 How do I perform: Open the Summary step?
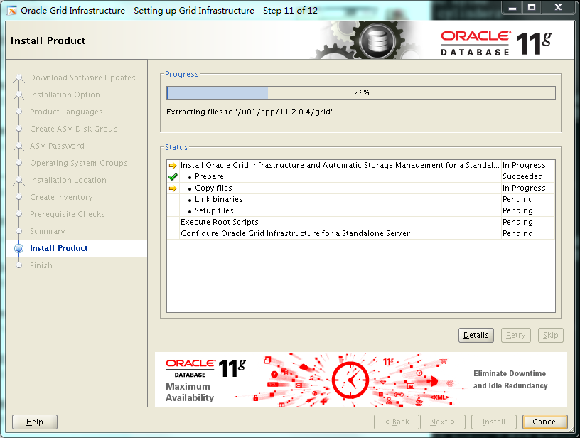[48, 231]
